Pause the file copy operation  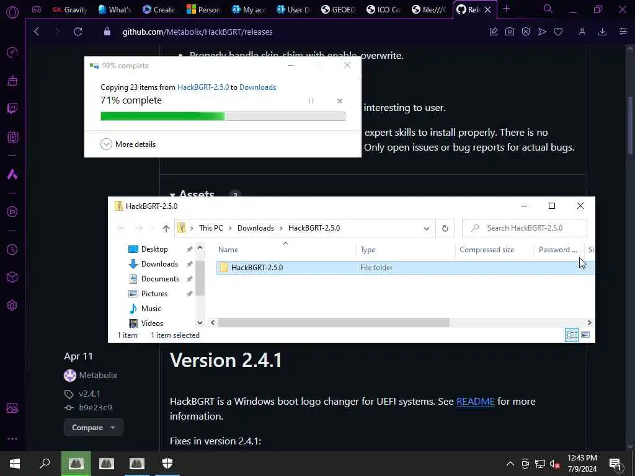311,101
